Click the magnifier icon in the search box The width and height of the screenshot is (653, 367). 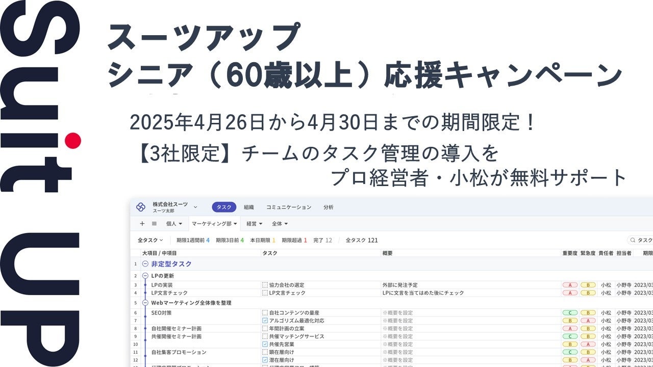point(633,240)
